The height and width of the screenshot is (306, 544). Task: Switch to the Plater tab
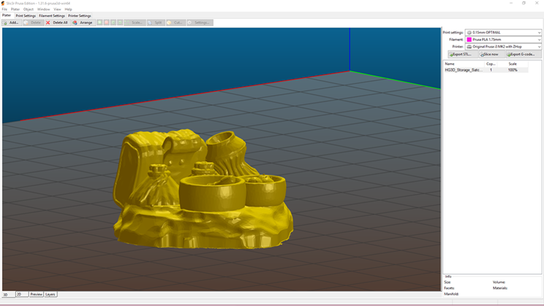[7, 15]
